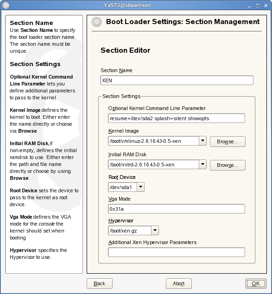Click the Root Device field label
Image resolution: width=272 pixels, height=294 pixels.
pyautogui.click(x=122, y=177)
